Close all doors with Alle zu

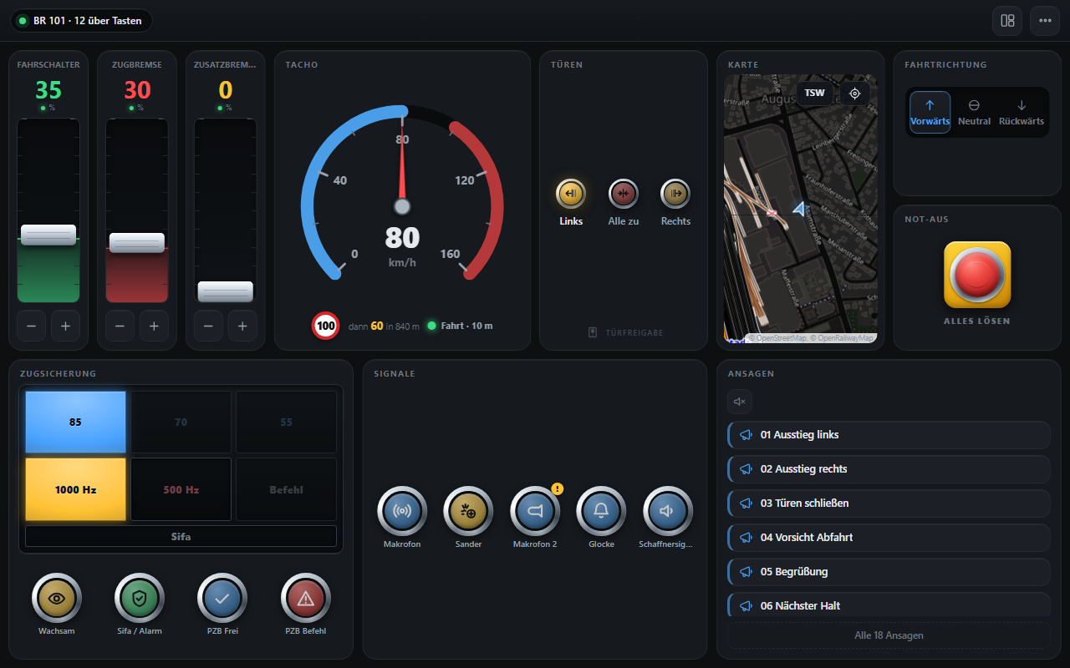click(623, 194)
